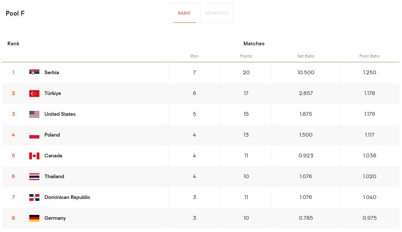
Task: Open the Dominican Republic team name
Action: (67, 197)
